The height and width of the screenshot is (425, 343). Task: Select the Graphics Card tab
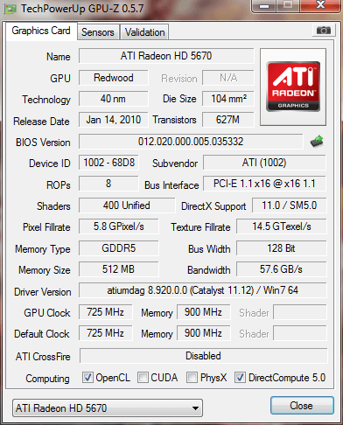point(41,31)
